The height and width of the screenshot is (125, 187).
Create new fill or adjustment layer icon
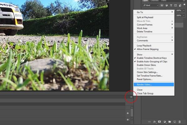coord(165,122)
